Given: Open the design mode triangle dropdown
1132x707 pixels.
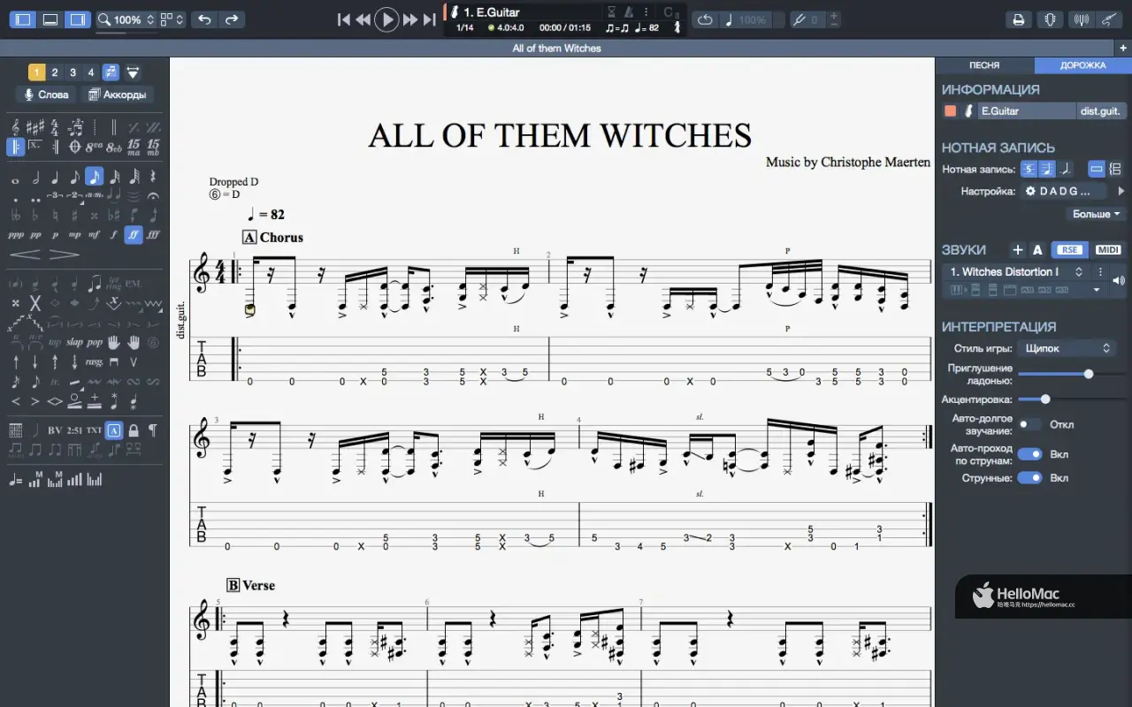Looking at the screenshot, I should tap(133, 72).
